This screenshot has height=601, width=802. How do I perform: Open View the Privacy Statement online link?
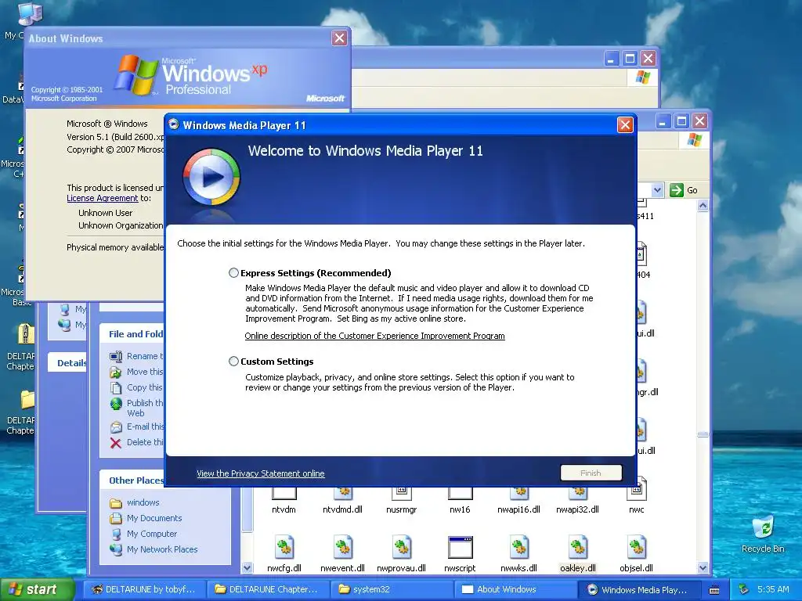click(260, 473)
